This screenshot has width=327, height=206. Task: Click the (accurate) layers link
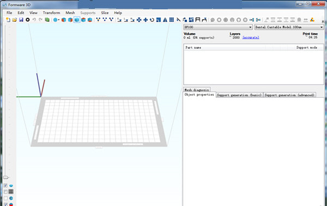(x=251, y=38)
